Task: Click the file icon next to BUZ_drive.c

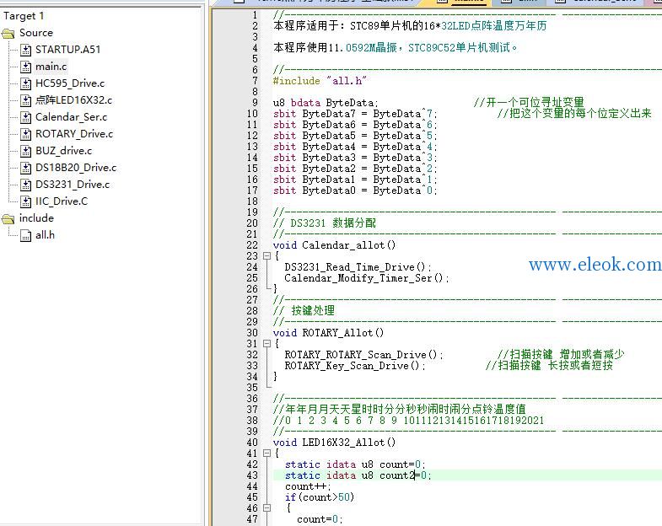Action: 26,151
